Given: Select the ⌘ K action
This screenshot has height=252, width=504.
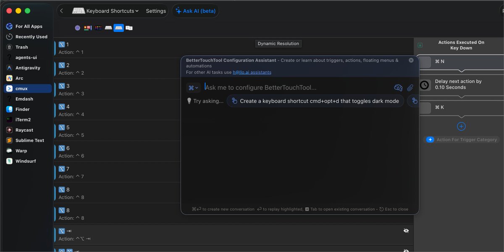Looking at the screenshot, I should (x=461, y=108).
